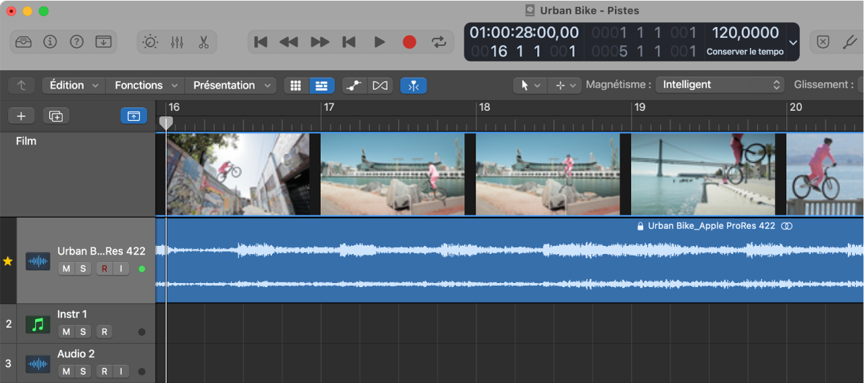
Task: Open the pointer tool menu
Action: [530, 86]
